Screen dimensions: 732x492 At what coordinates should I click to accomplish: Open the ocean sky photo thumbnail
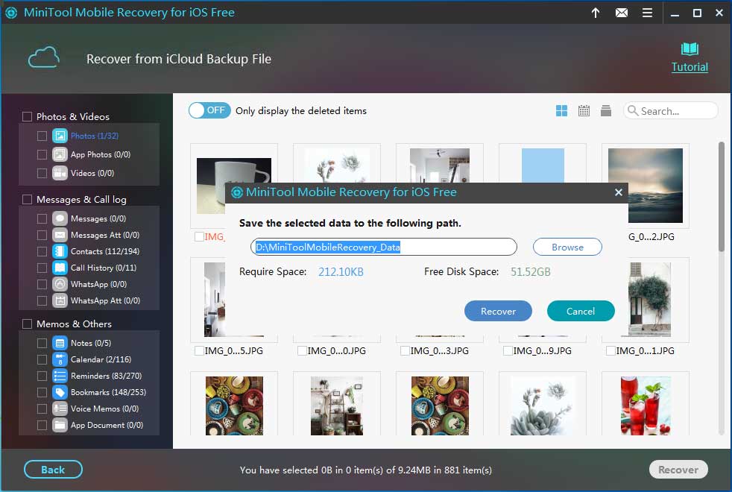pos(646,186)
